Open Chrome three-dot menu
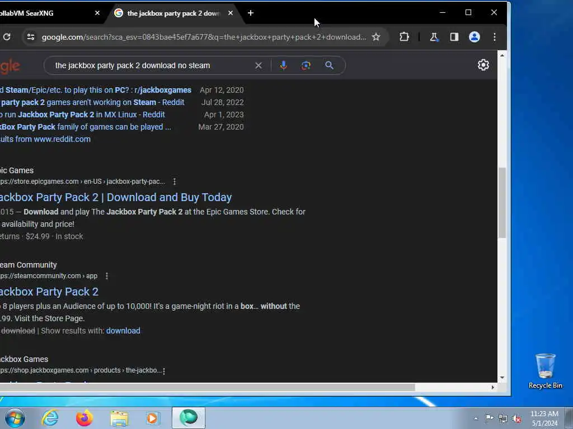The width and height of the screenshot is (573, 429). [x=495, y=37]
